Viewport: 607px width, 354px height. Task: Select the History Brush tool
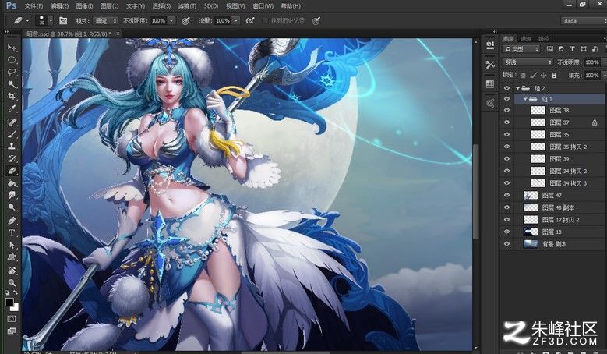[12, 158]
